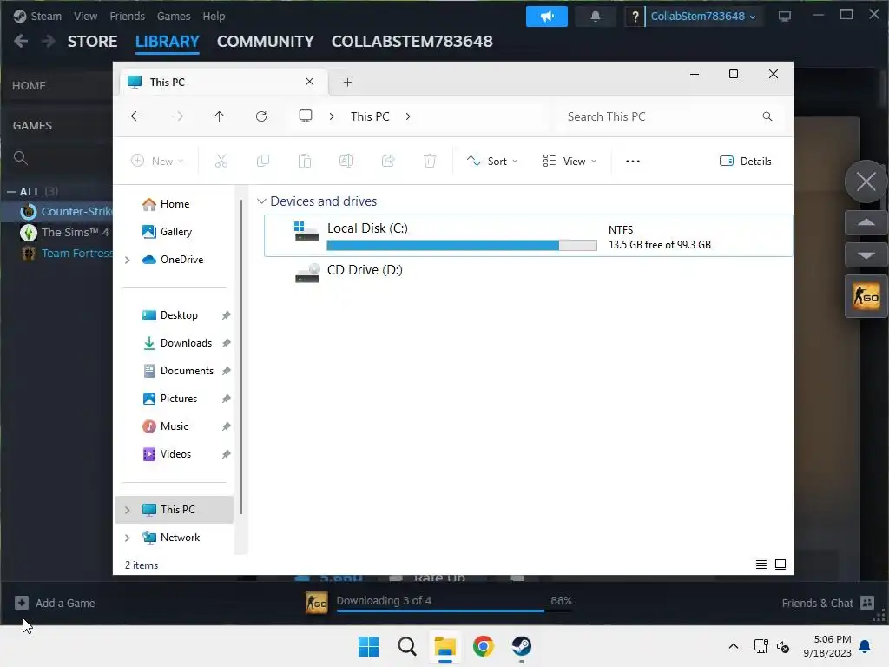Screen dimensions: 889x667
Task: Click Steam library search magnifier icon
Action: click(x=21, y=158)
